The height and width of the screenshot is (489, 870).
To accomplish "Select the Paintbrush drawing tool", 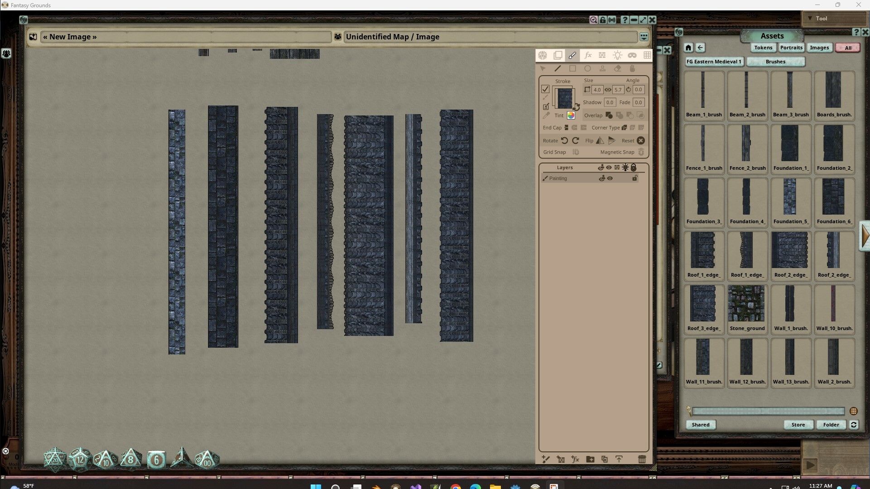I will 573,55.
